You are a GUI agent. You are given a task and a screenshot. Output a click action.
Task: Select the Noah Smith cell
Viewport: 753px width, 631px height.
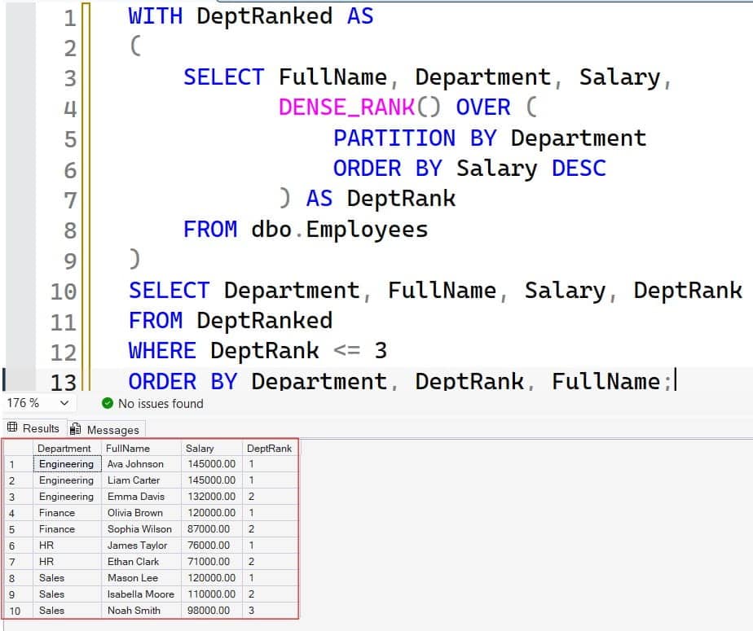[x=141, y=611]
